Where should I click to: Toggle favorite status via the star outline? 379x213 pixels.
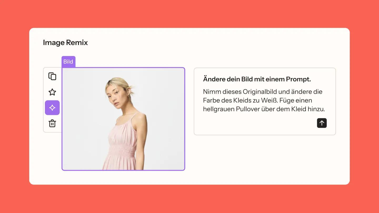click(52, 92)
